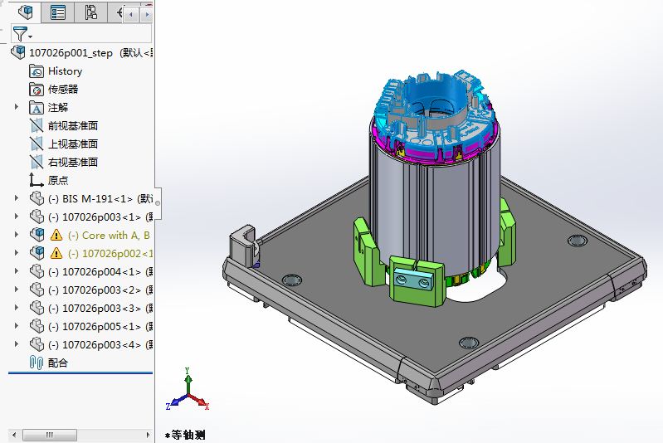Switch to the ConfigurationManager tab
Image resolution: width=663 pixels, height=443 pixels.
coord(90,12)
